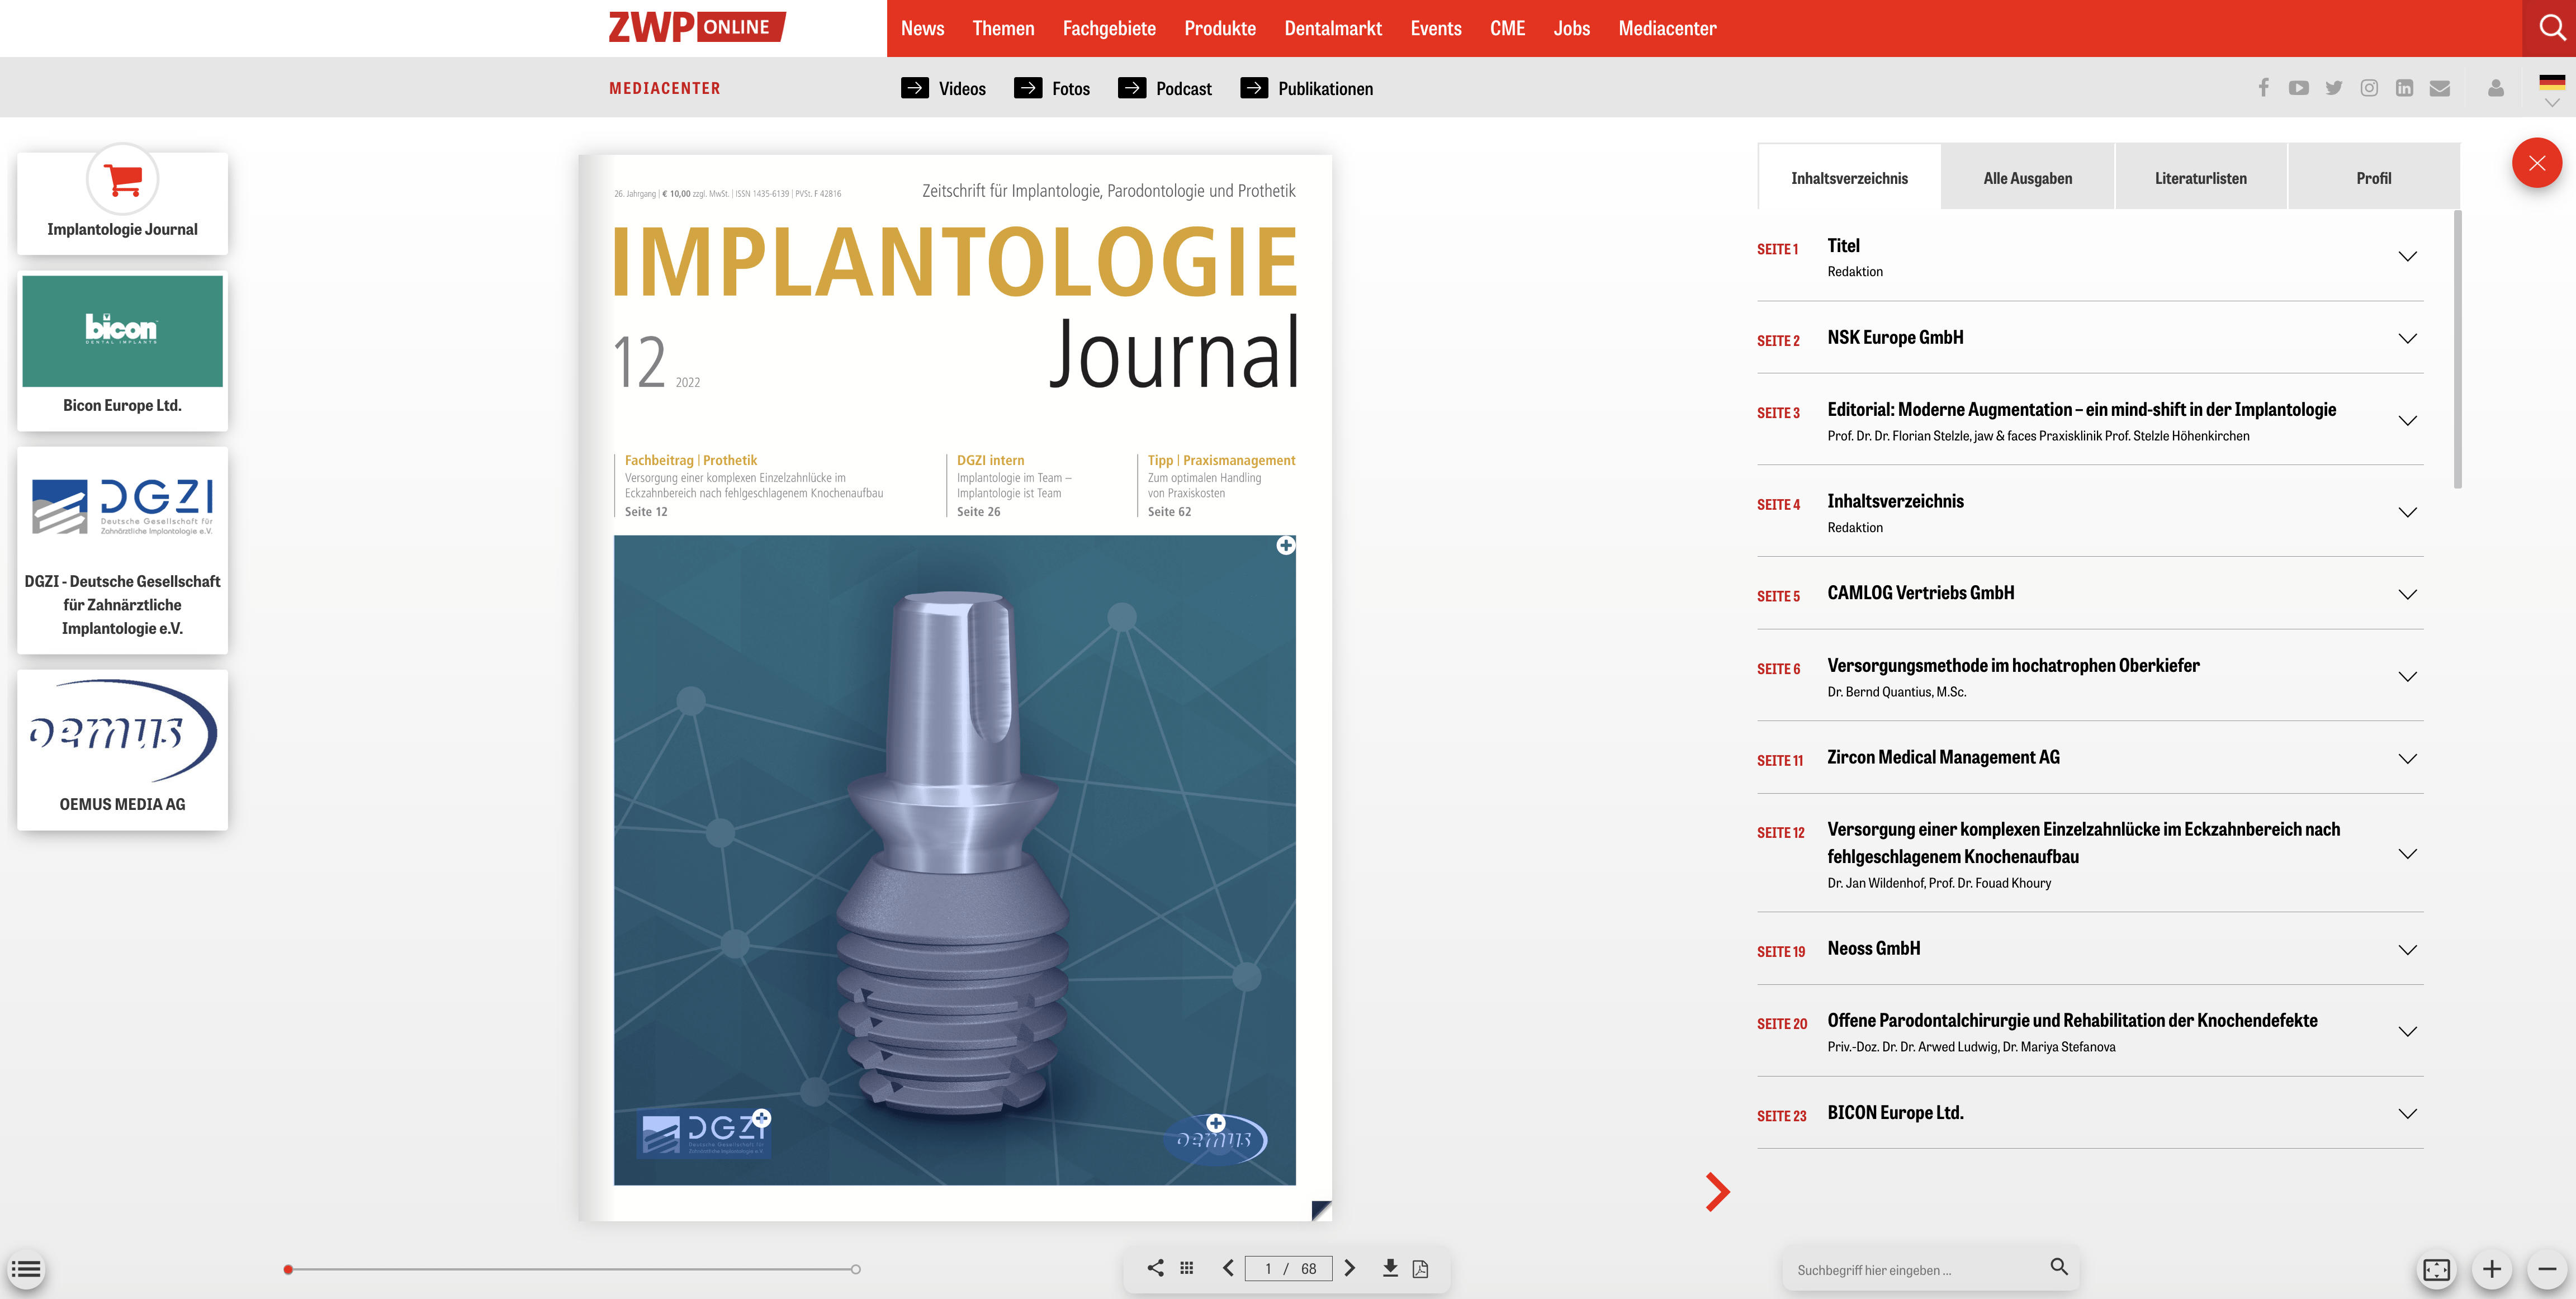Flip to next page with red chevron
The width and height of the screenshot is (2576, 1299).
[1717, 1191]
